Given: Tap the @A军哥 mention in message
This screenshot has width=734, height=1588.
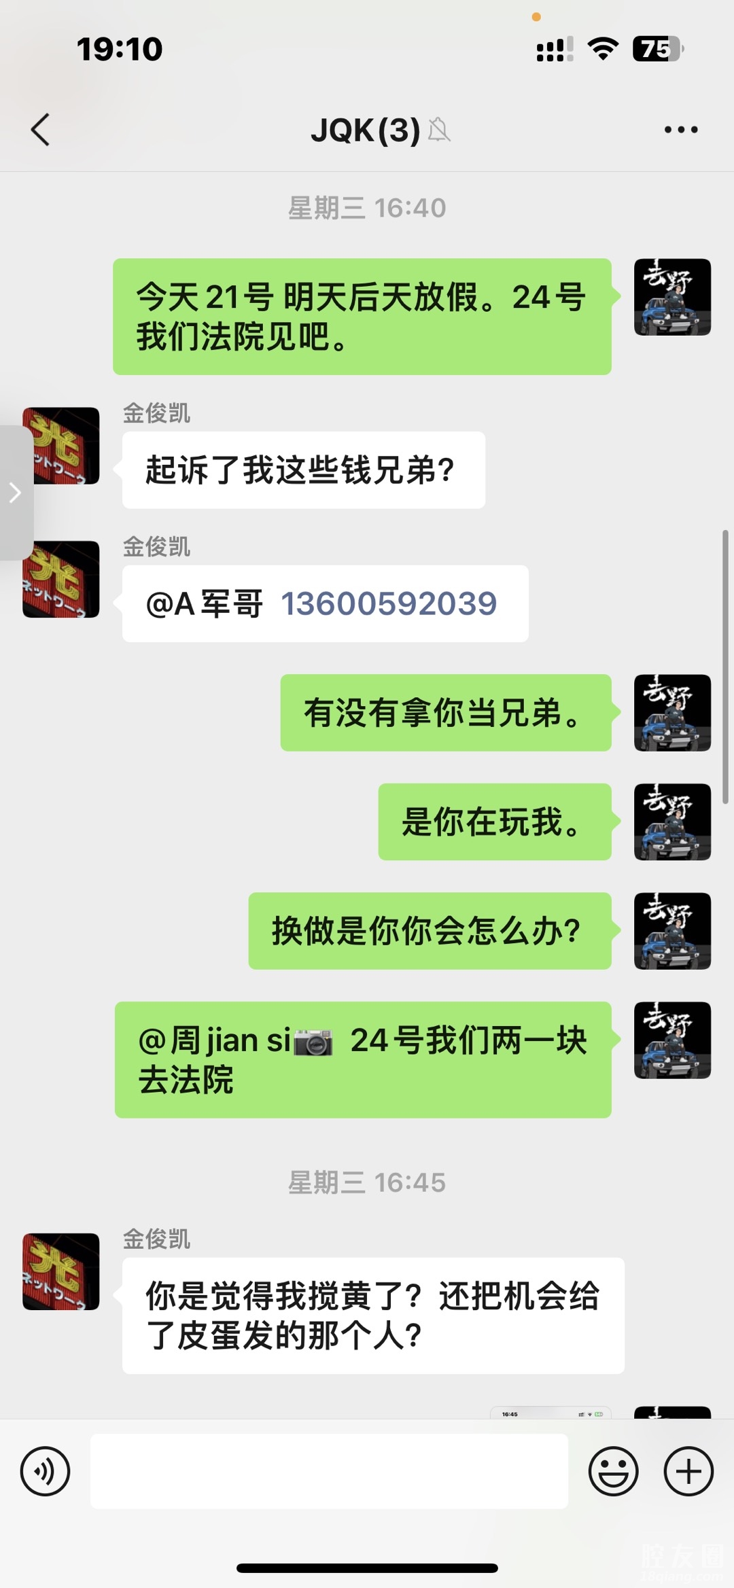Looking at the screenshot, I should point(204,603).
